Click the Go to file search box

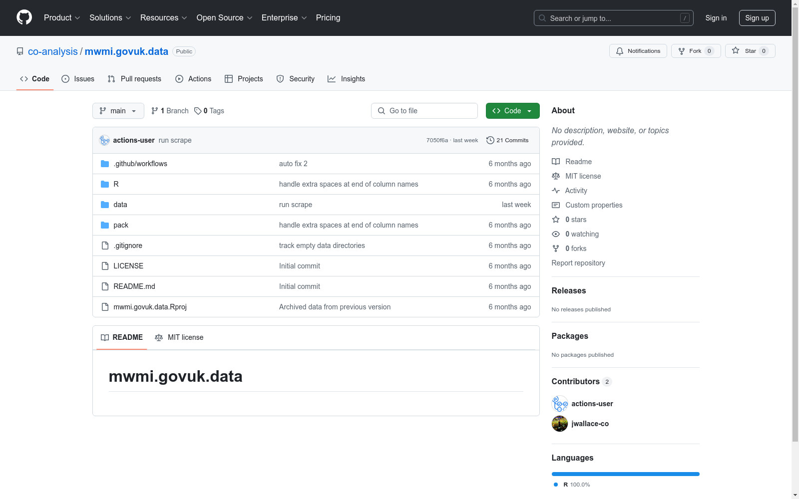pyautogui.click(x=424, y=111)
